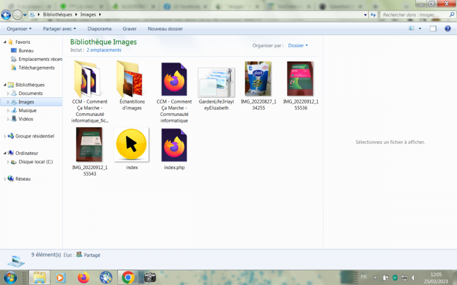
Task: Click the back navigation arrow
Action: 6,15
